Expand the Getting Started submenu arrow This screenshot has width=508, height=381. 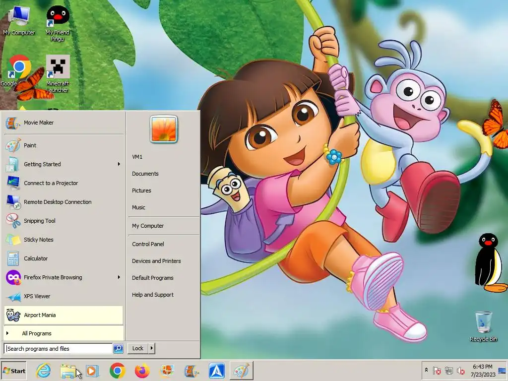[x=119, y=164]
